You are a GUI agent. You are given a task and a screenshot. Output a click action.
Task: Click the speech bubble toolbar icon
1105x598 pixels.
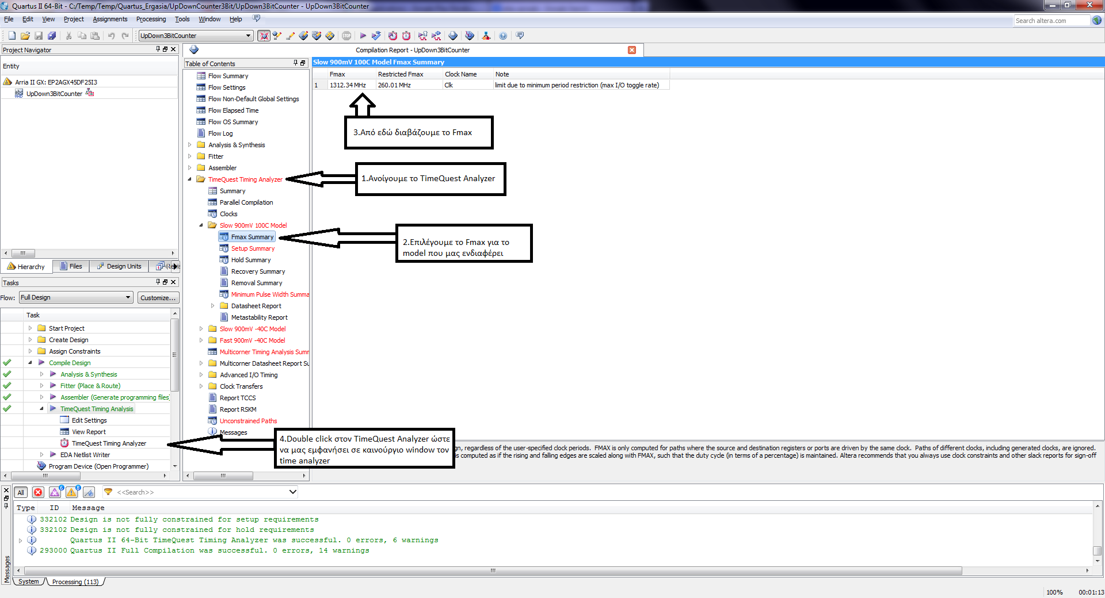point(520,36)
